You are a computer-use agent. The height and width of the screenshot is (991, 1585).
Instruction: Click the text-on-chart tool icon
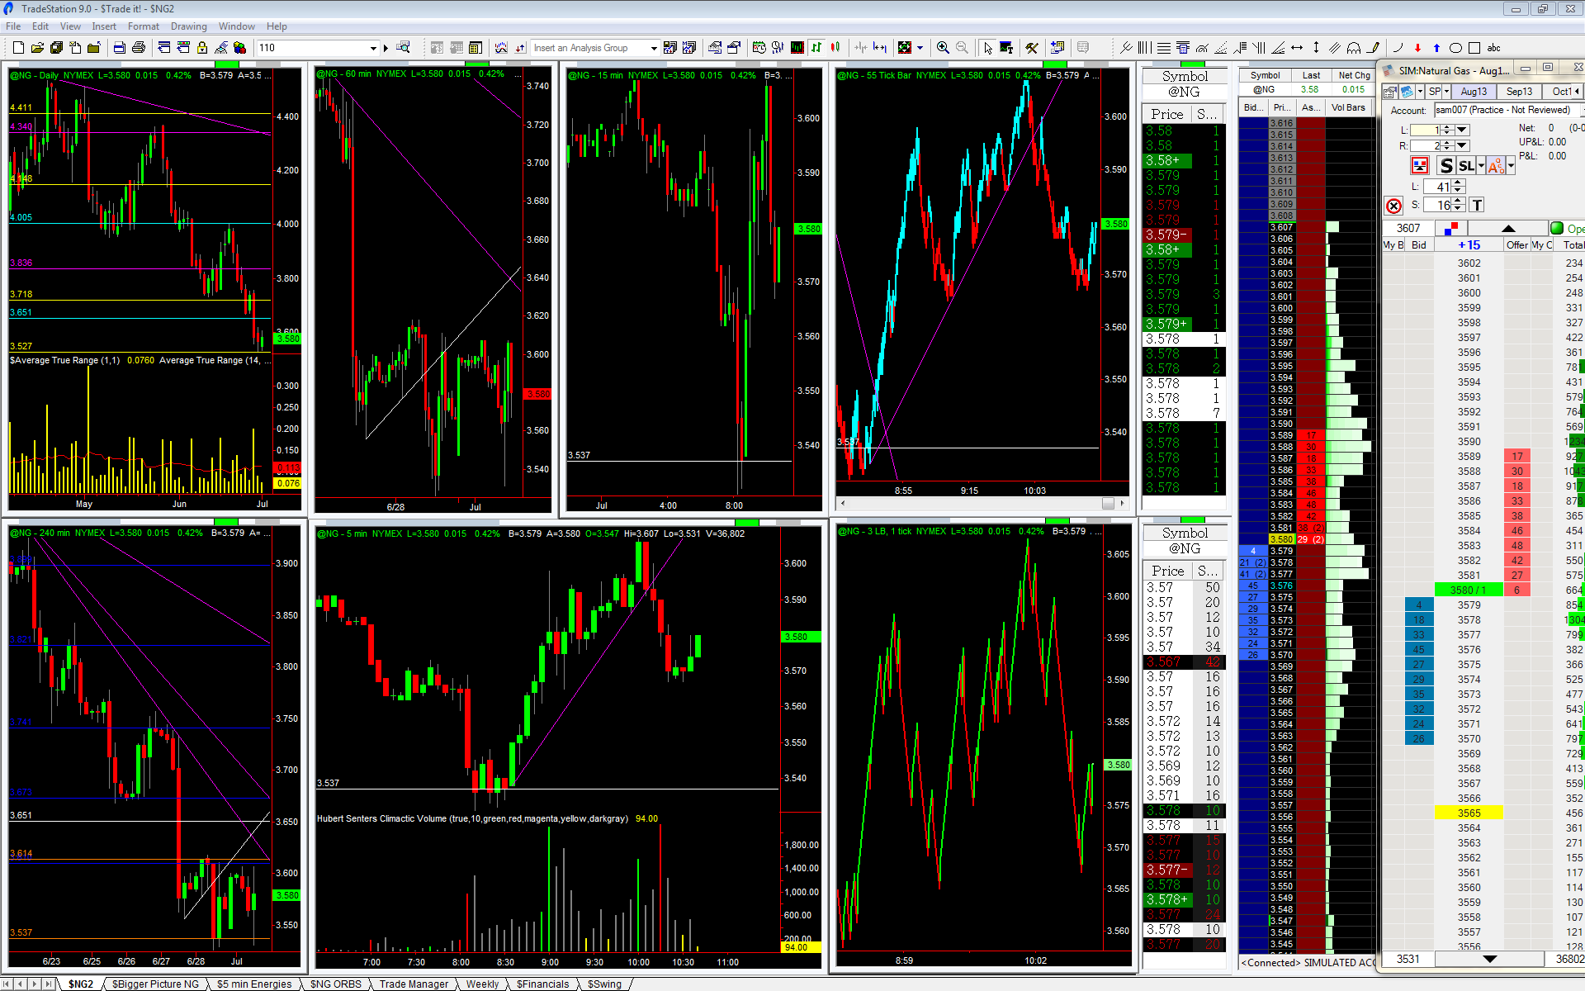click(1006, 48)
